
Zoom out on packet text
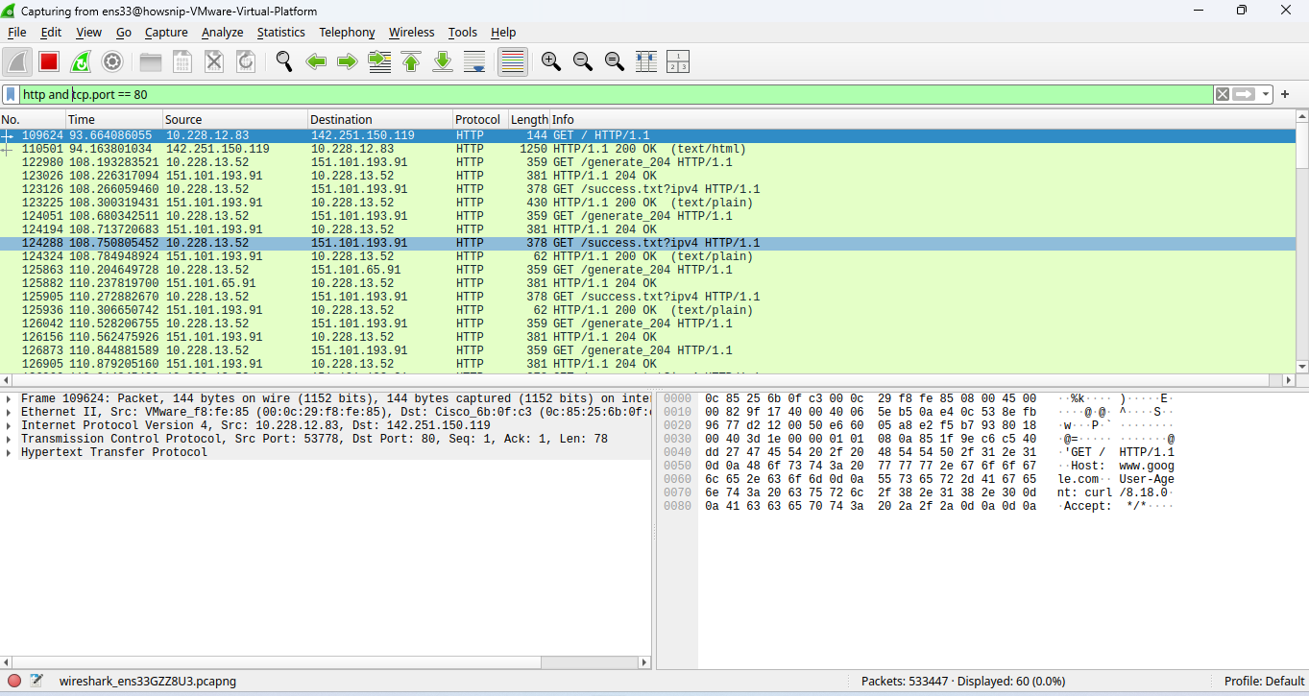click(x=582, y=62)
